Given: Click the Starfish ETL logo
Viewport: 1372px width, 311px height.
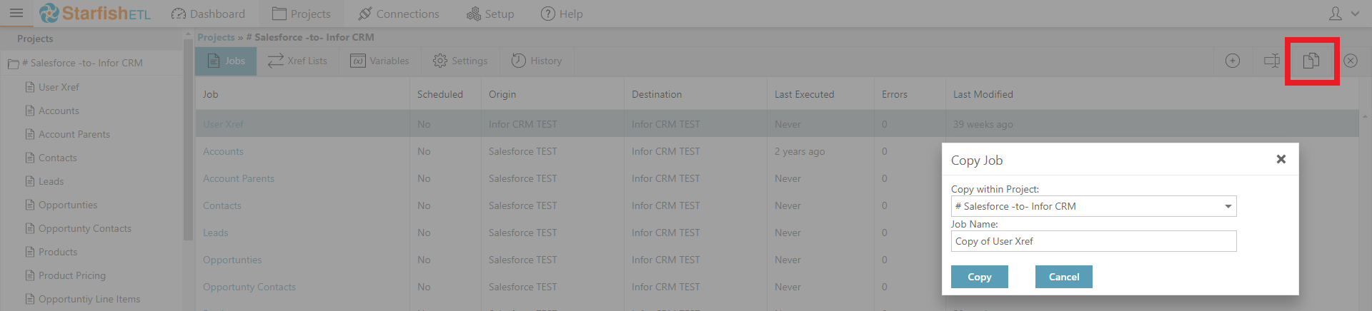Looking at the screenshot, I should pyautogui.click(x=94, y=14).
